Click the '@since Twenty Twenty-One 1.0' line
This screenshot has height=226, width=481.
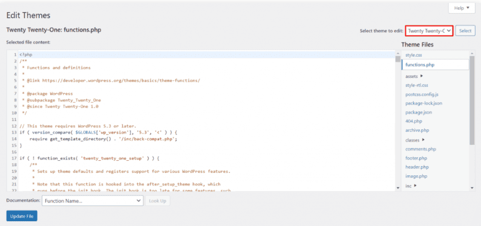[x=60, y=106]
